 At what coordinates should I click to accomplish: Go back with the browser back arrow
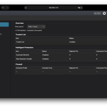(x=3, y=8)
